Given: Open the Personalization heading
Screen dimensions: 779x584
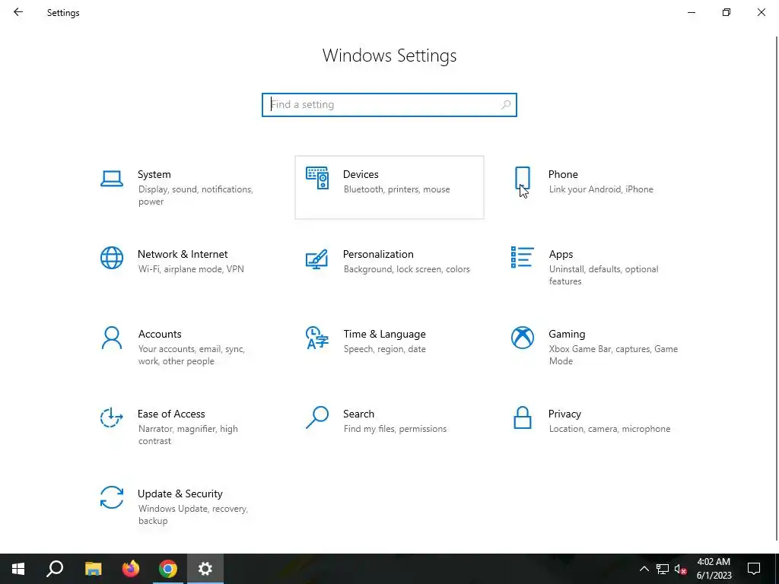Looking at the screenshot, I should pos(378,254).
